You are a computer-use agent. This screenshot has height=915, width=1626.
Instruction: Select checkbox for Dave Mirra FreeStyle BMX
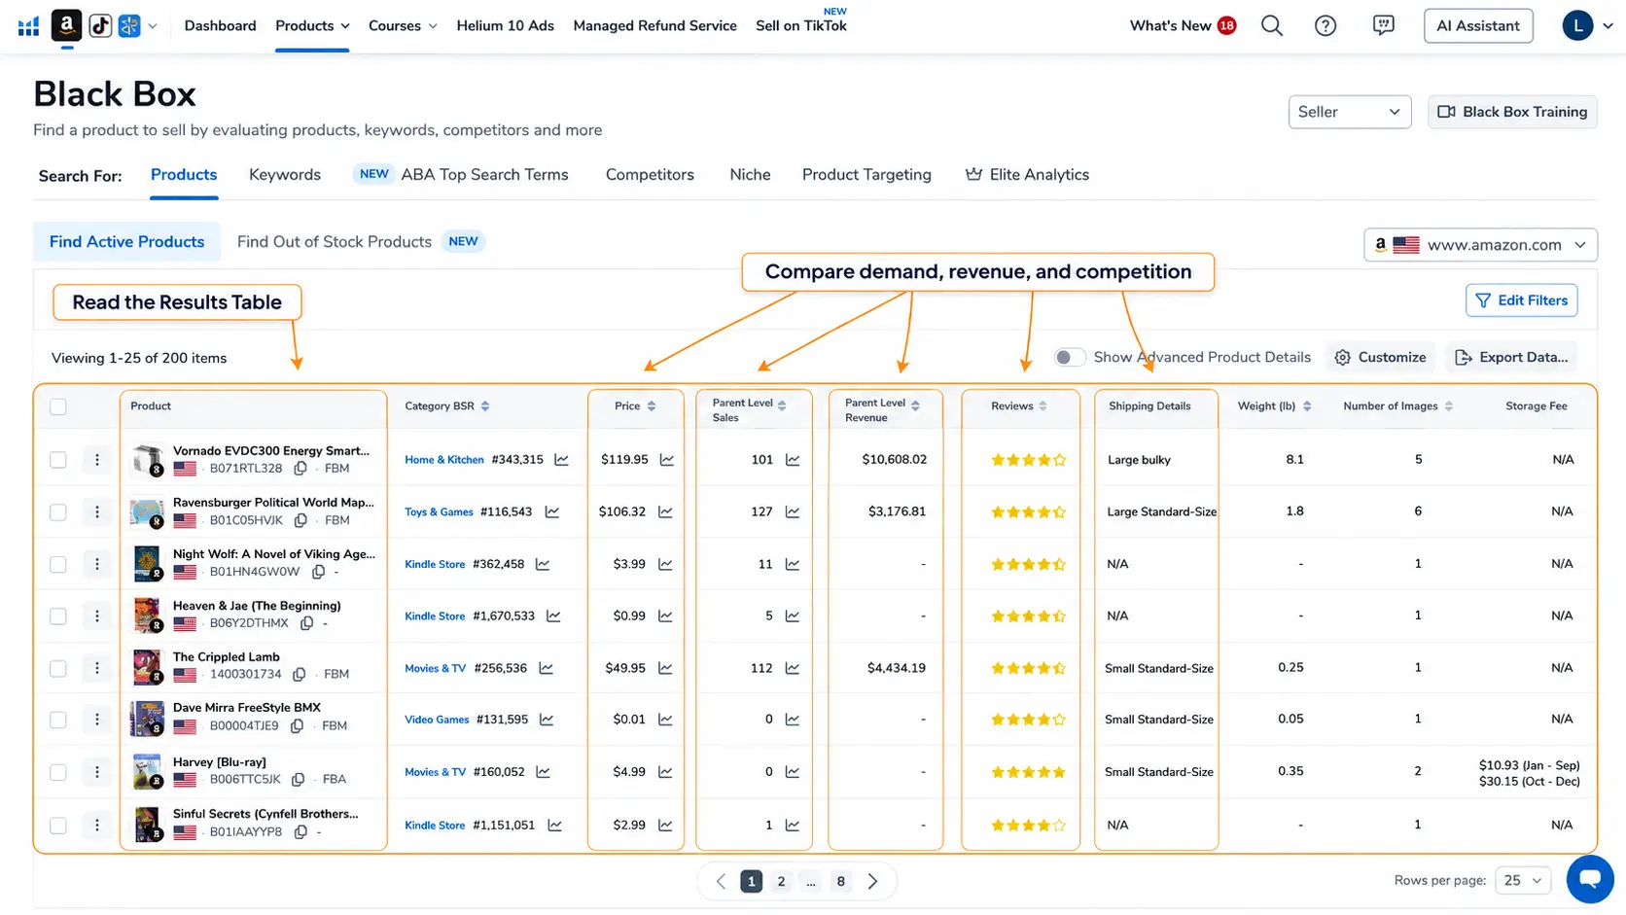[58, 721]
